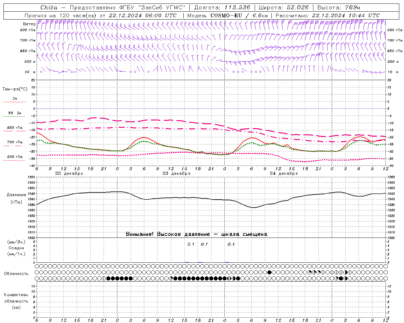Click the "Td 2м" dew point legend label
404x323 pixels.
pyautogui.click(x=15, y=113)
